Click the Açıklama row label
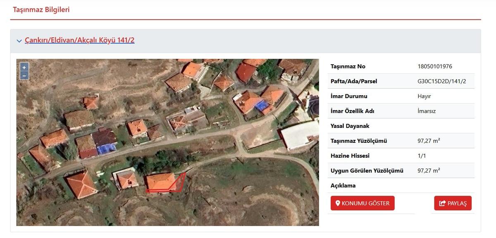Screen dimensions: 496x238 click(343, 185)
